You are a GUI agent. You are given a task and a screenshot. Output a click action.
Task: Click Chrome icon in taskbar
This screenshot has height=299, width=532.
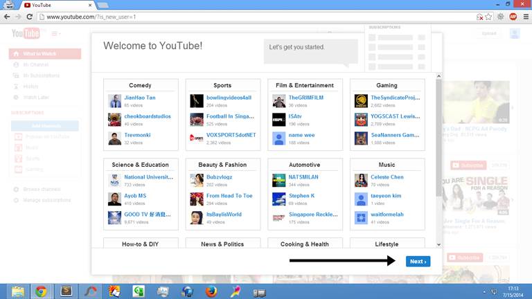pyautogui.click(x=42, y=291)
